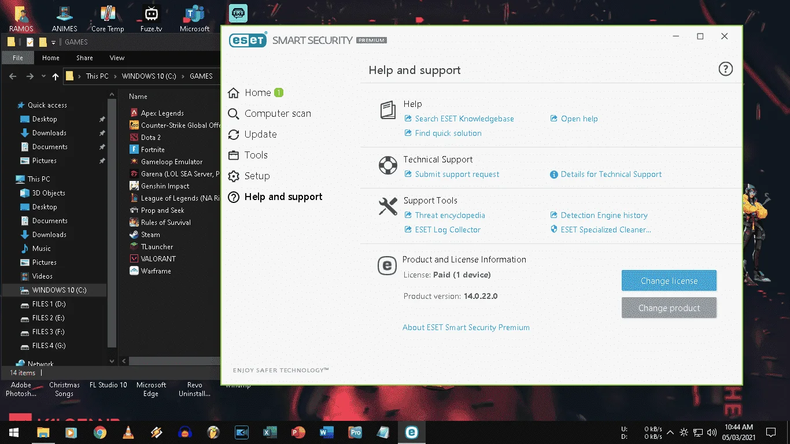Open Chrome from taskbar

coord(99,432)
